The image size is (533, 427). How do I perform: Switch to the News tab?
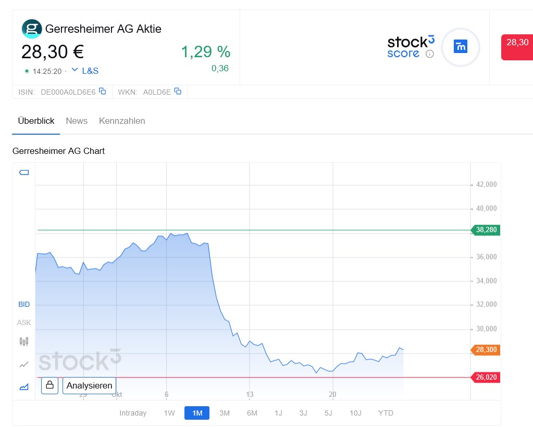(77, 121)
